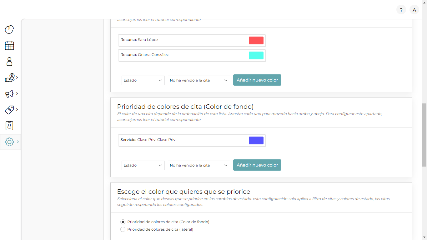427x240 pixels.
Task: Click the red color swatch for Sara López
Action: [x=256, y=40]
